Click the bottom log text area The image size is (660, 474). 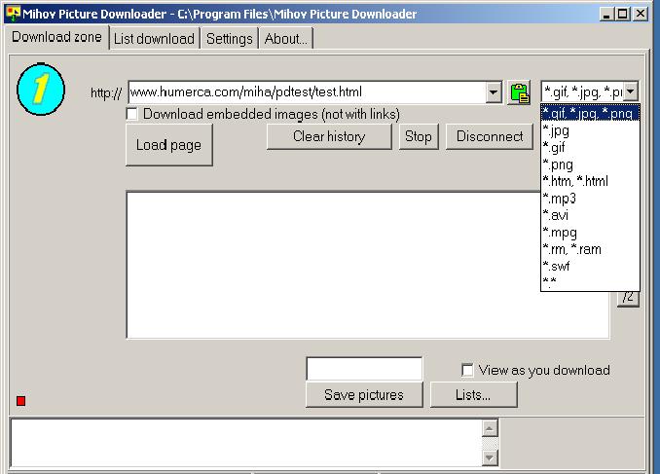tap(246, 443)
